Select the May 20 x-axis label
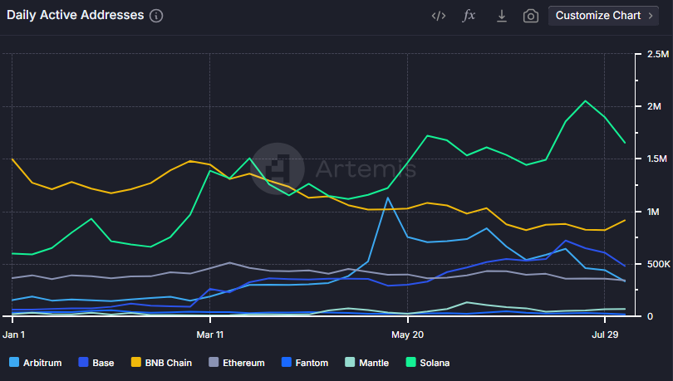673x381 pixels. tap(406, 335)
